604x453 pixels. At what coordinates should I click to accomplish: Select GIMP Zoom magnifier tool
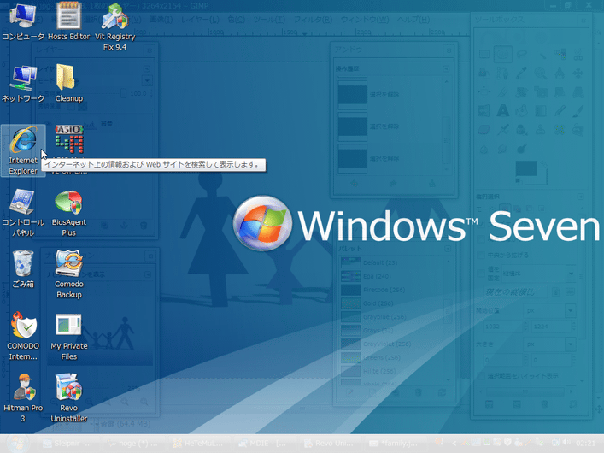[x=541, y=73]
